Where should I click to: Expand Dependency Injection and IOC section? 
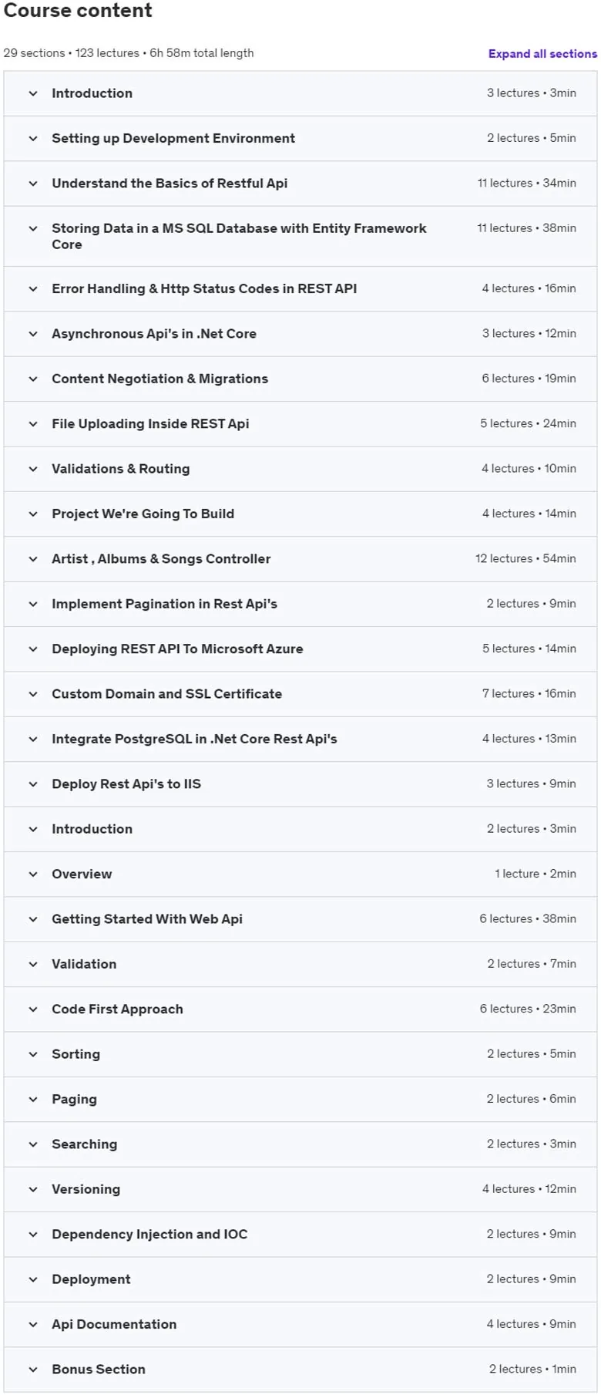300,1235
